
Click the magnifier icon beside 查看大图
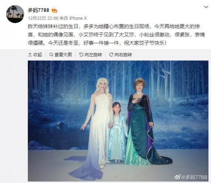tap(51, 55)
